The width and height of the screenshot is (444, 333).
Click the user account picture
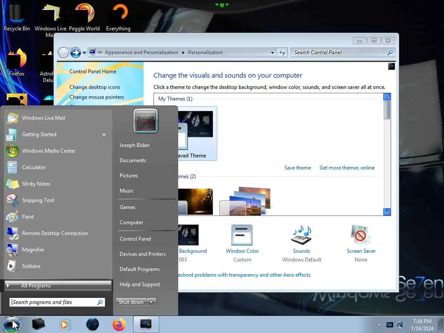146,121
